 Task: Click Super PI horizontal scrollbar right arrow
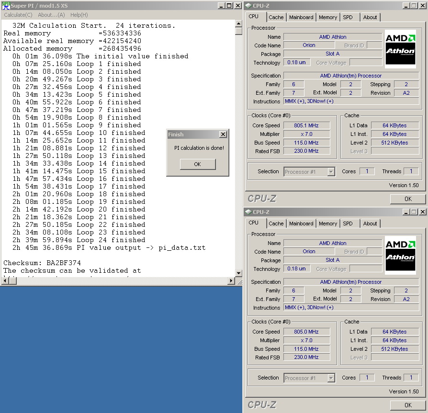pyautogui.click(x=231, y=280)
